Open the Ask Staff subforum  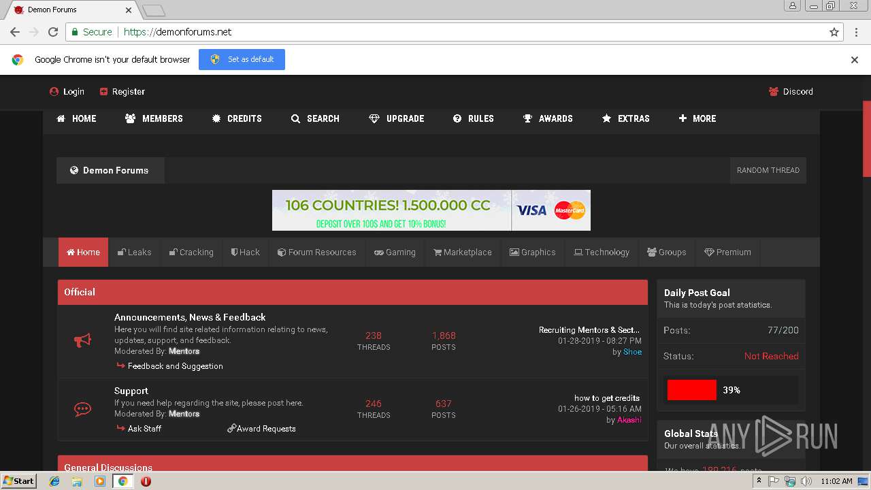(x=144, y=429)
